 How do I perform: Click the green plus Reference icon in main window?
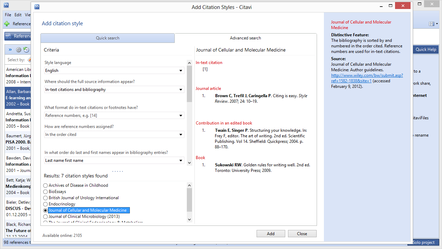[7, 24]
